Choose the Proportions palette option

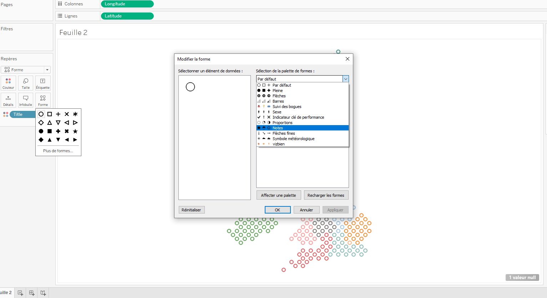click(303, 123)
